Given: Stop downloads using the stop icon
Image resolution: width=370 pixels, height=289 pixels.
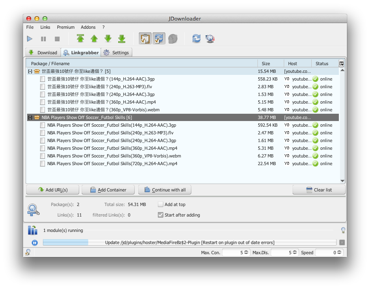Looking at the screenshot, I should click(57, 39).
